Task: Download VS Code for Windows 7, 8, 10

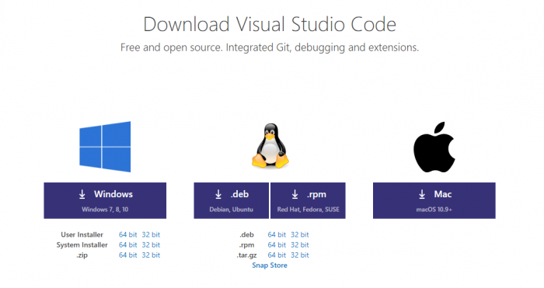Action: pos(105,200)
